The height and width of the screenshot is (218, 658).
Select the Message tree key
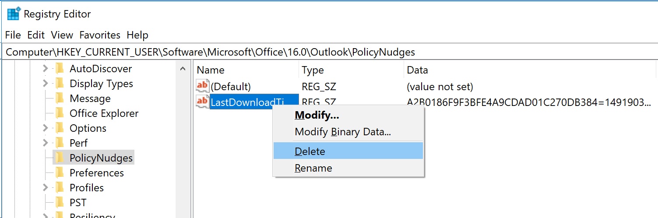click(x=90, y=98)
